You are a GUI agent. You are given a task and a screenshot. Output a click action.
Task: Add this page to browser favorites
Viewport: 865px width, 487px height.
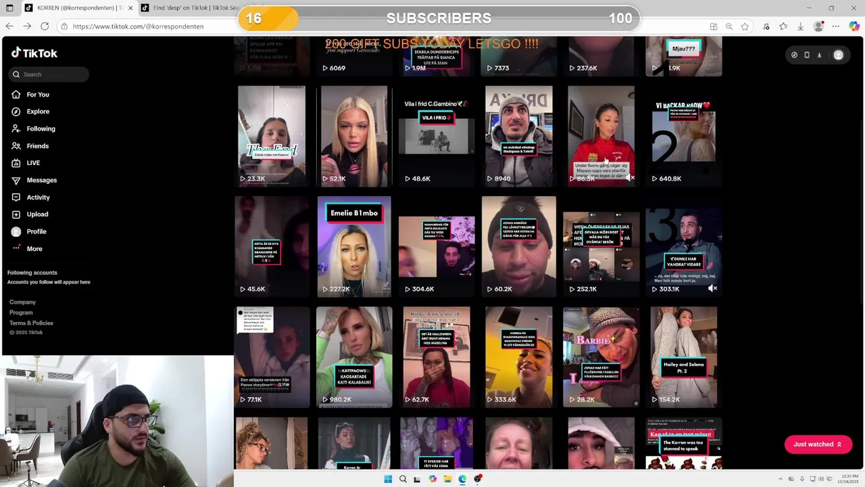click(745, 26)
